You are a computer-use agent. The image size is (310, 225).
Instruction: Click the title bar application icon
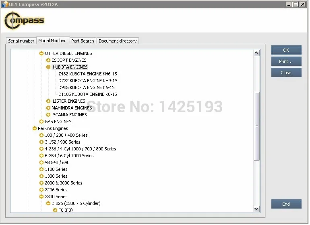point(5,4)
